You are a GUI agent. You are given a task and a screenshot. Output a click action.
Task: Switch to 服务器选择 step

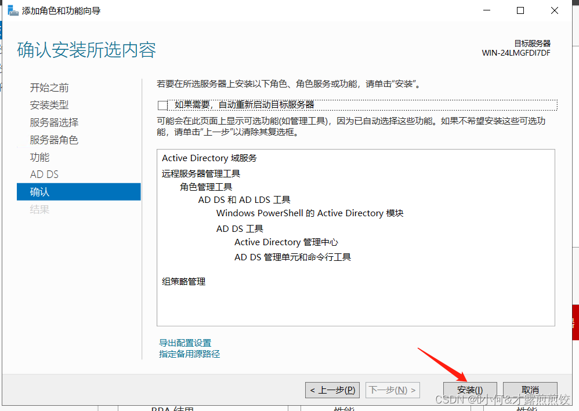click(x=54, y=122)
